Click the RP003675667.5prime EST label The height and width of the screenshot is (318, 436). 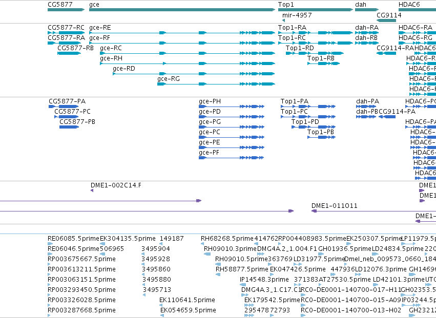(x=82, y=259)
